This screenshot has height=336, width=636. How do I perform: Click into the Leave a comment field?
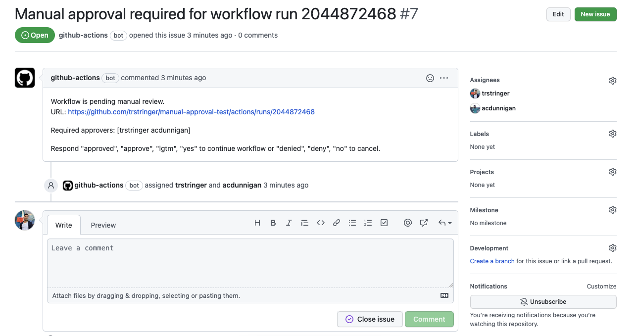pos(250,262)
